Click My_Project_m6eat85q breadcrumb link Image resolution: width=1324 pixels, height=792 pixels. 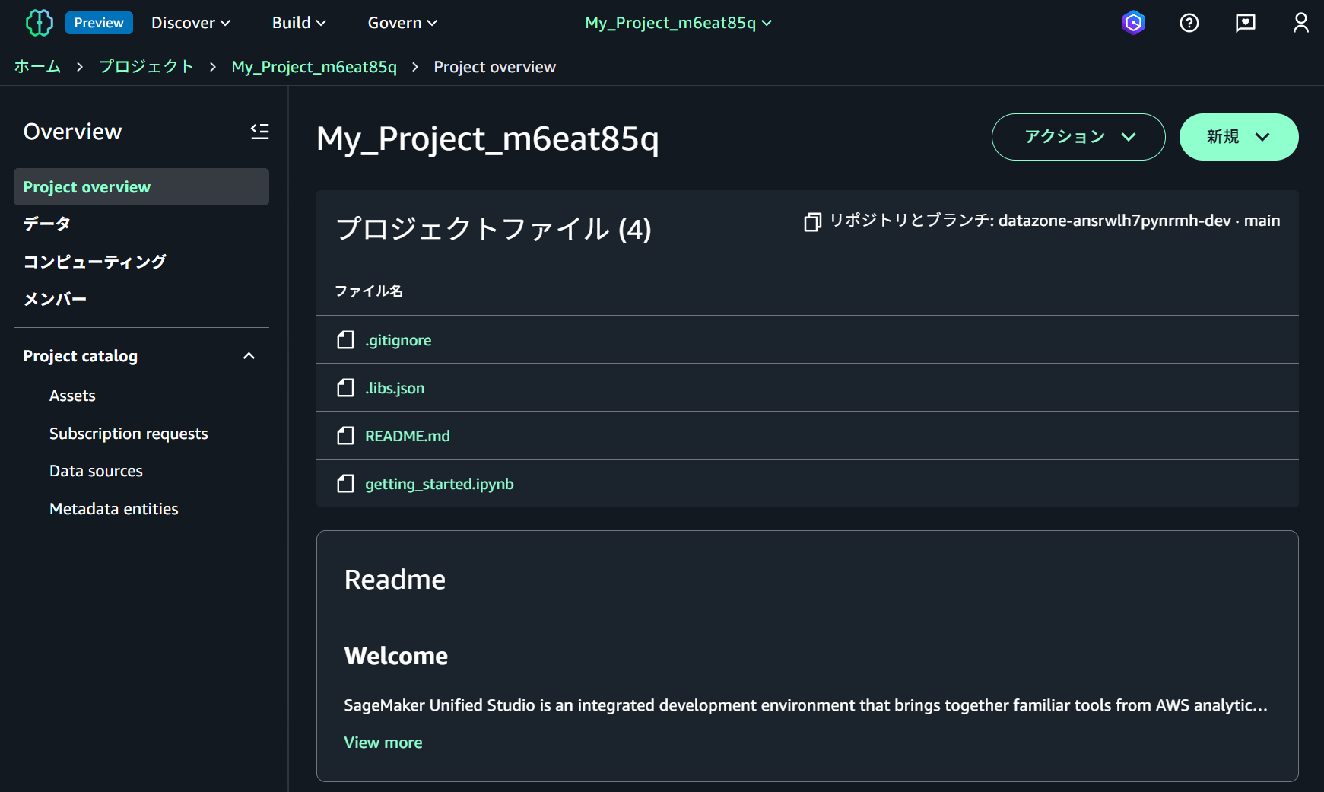pos(314,67)
